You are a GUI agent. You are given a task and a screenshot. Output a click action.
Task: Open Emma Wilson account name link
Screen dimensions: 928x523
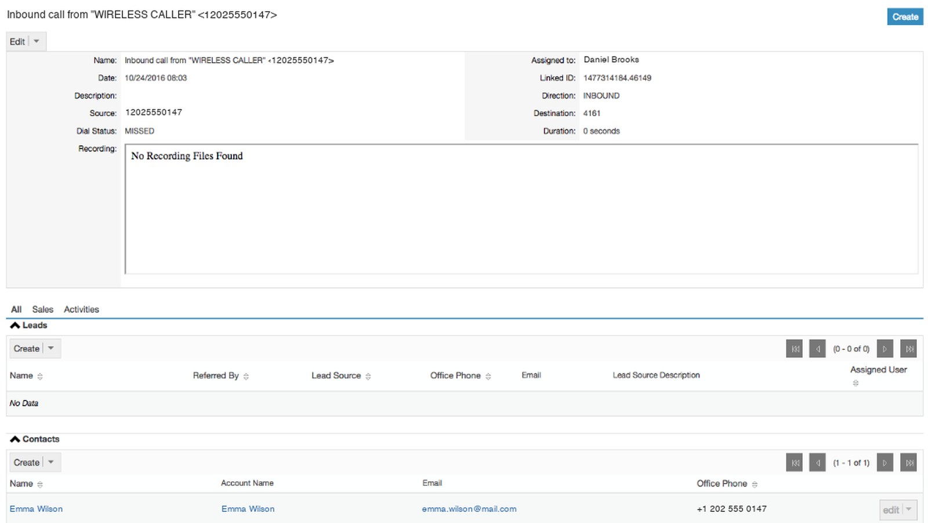point(248,509)
